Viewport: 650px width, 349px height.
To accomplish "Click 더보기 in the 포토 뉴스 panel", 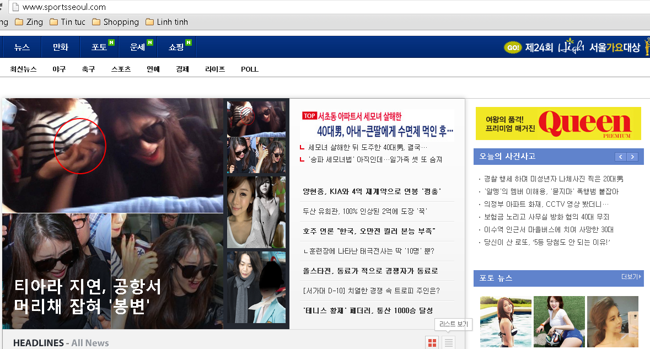I will click(x=631, y=277).
